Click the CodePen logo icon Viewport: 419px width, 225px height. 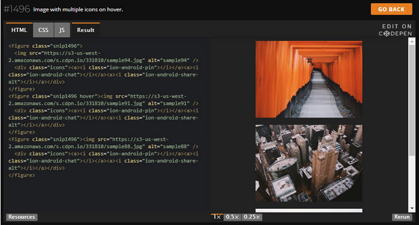[x=387, y=33]
